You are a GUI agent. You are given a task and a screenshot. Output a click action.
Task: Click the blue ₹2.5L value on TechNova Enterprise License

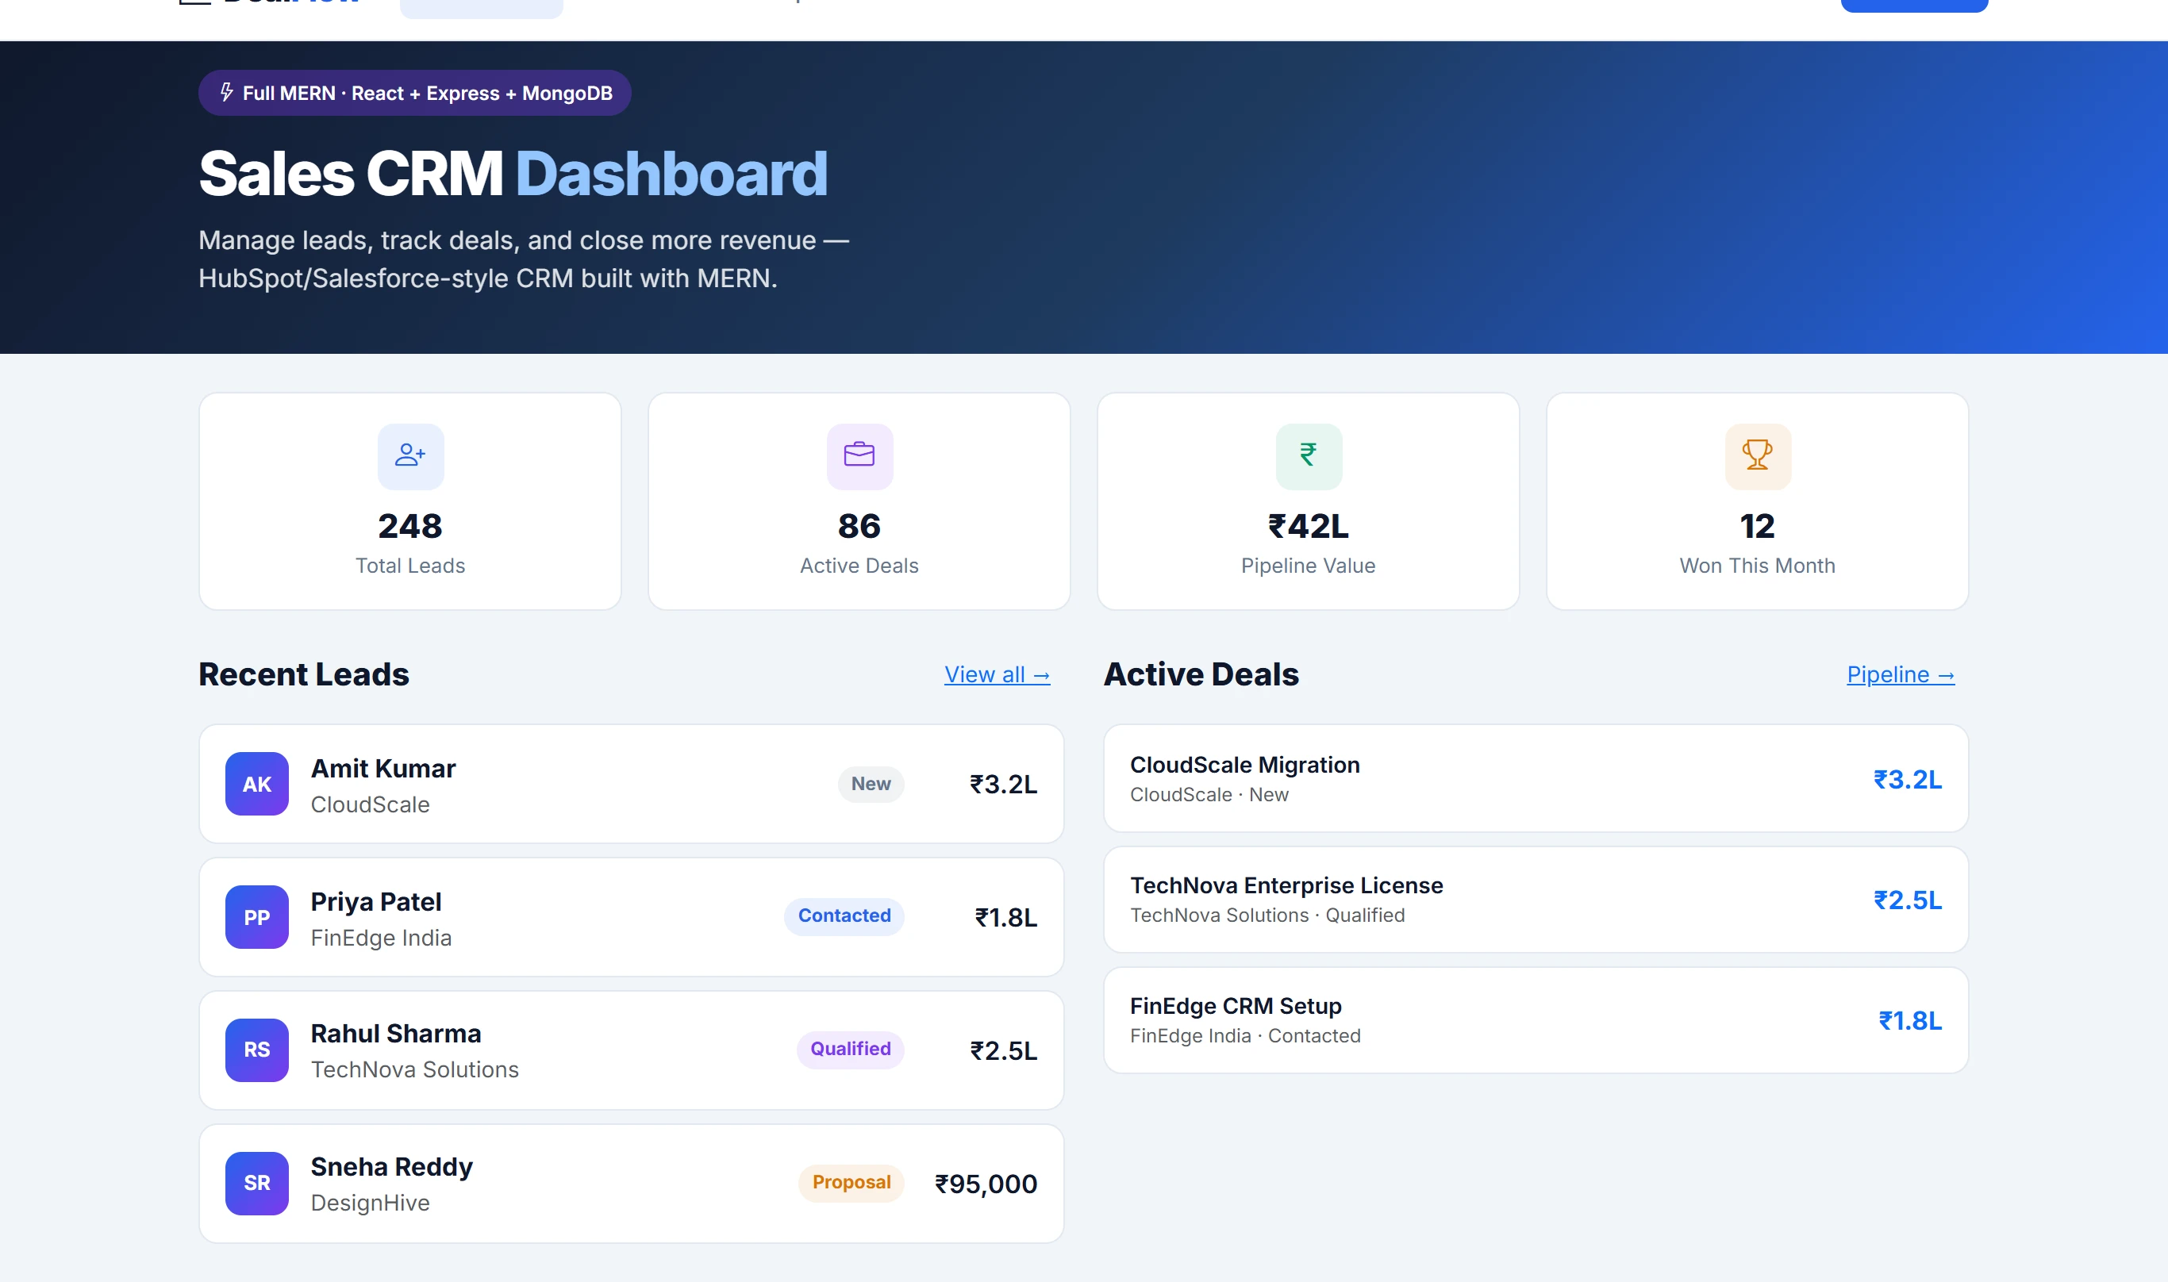[x=1907, y=900]
